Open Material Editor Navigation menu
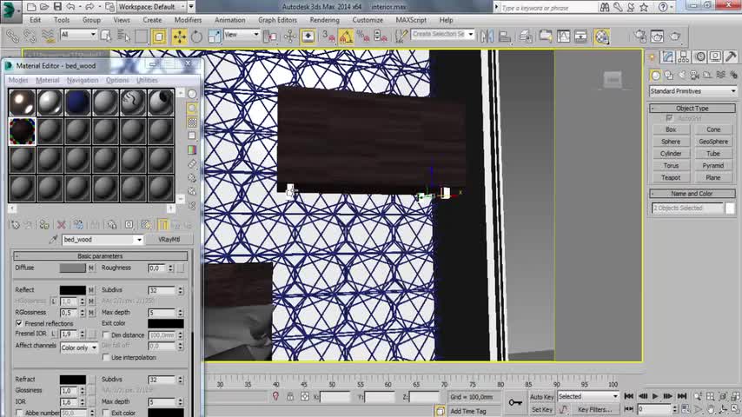This screenshot has width=742, height=417. 83,80
